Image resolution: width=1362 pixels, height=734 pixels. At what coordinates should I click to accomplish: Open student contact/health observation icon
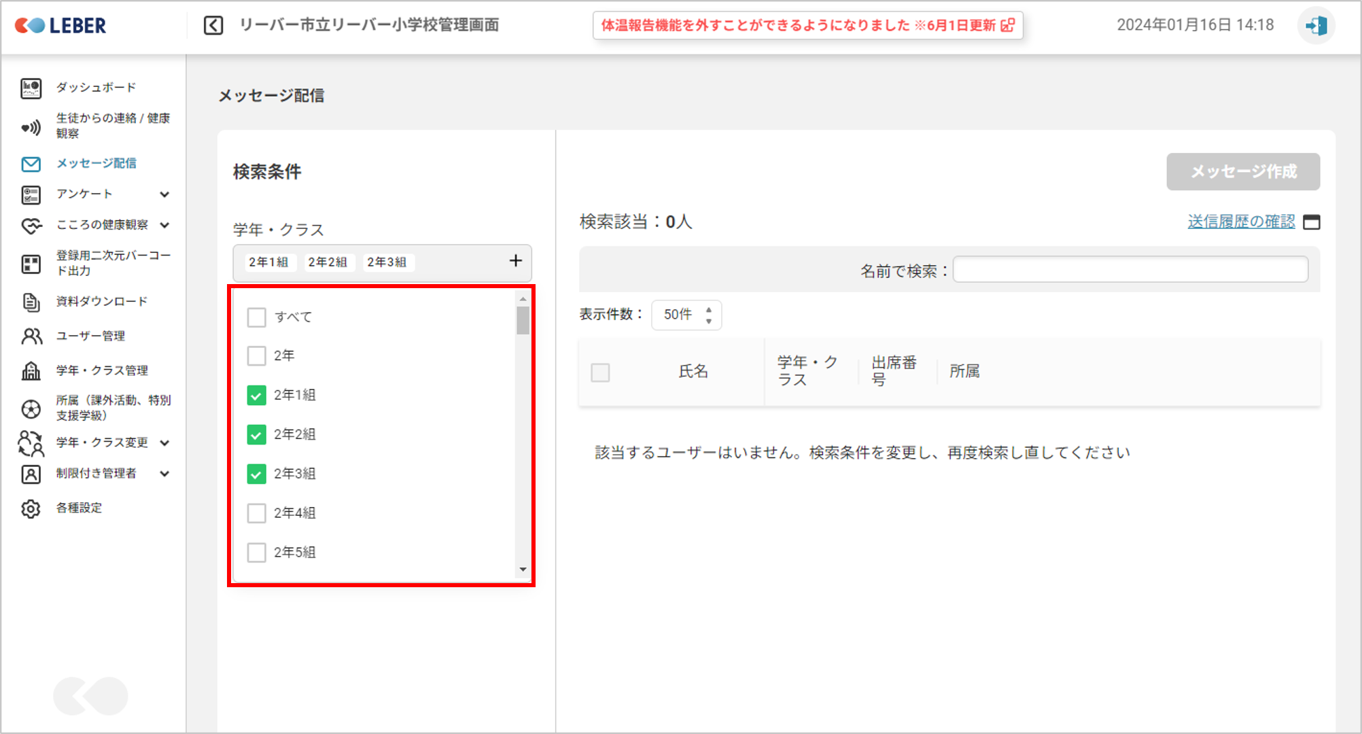[x=31, y=127]
